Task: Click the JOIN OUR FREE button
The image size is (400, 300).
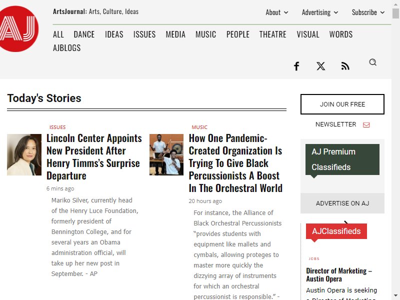Action: (342, 104)
